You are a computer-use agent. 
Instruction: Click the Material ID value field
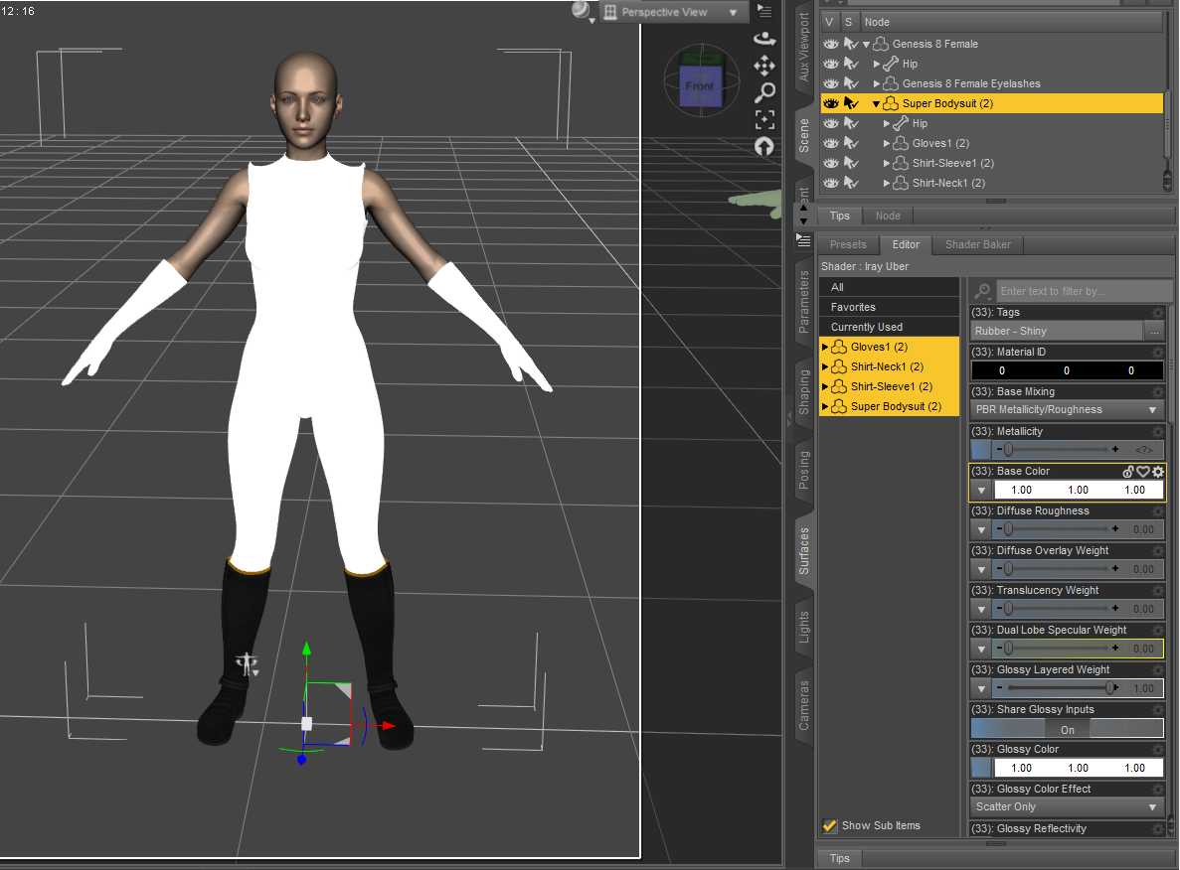click(1067, 370)
